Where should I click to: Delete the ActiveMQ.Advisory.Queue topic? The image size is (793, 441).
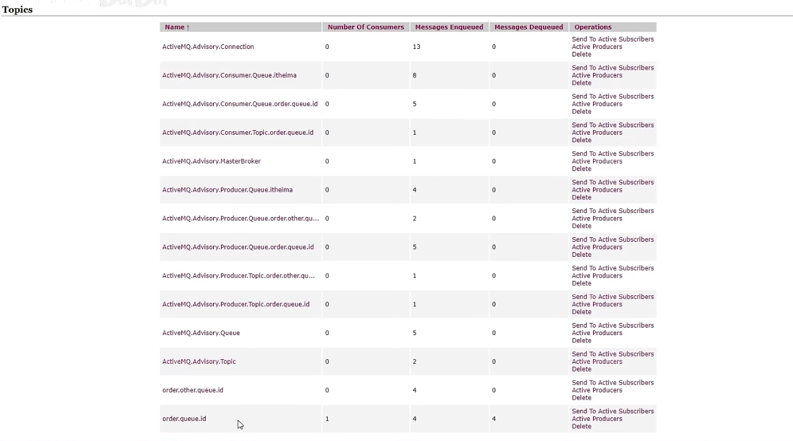[582, 340]
